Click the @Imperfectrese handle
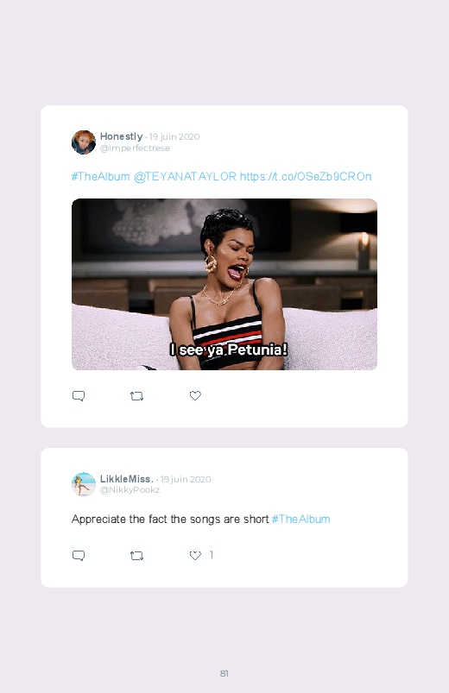This screenshot has height=693, width=449. point(135,148)
